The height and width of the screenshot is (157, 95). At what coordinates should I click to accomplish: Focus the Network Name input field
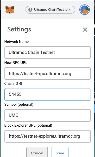(48, 53)
